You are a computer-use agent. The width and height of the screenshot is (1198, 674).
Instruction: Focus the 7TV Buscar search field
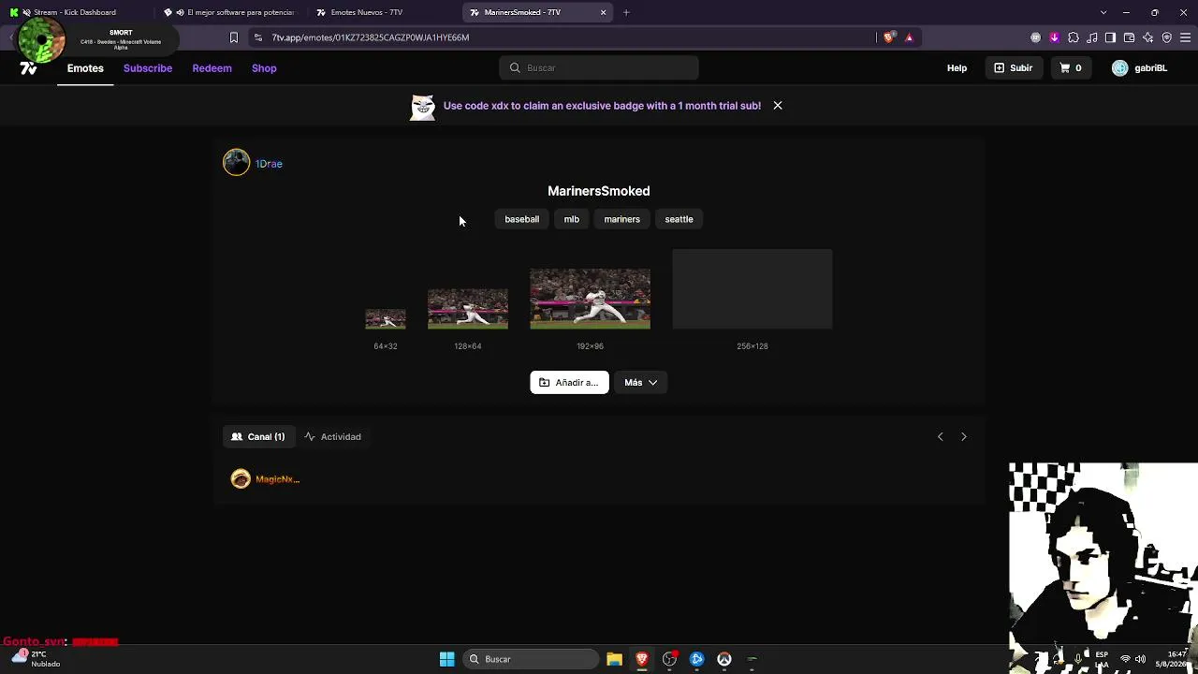pyautogui.click(x=599, y=68)
